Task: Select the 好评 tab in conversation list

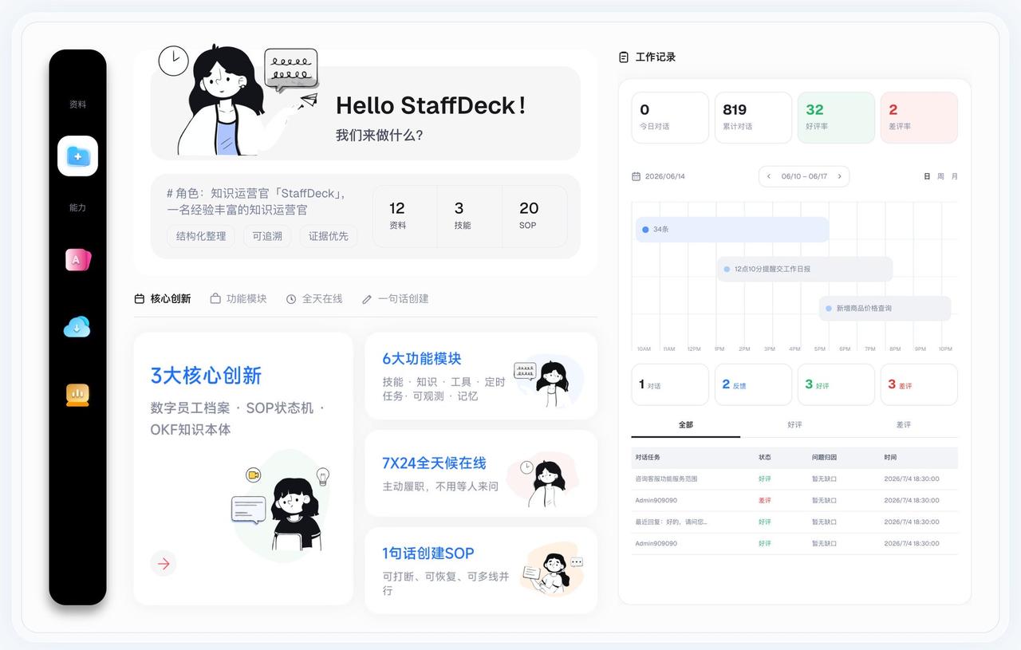Action: click(x=794, y=425)
